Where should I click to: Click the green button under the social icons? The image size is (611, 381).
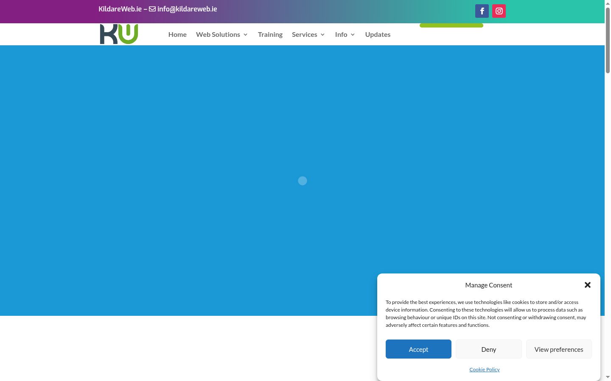(x=451, y=25)
